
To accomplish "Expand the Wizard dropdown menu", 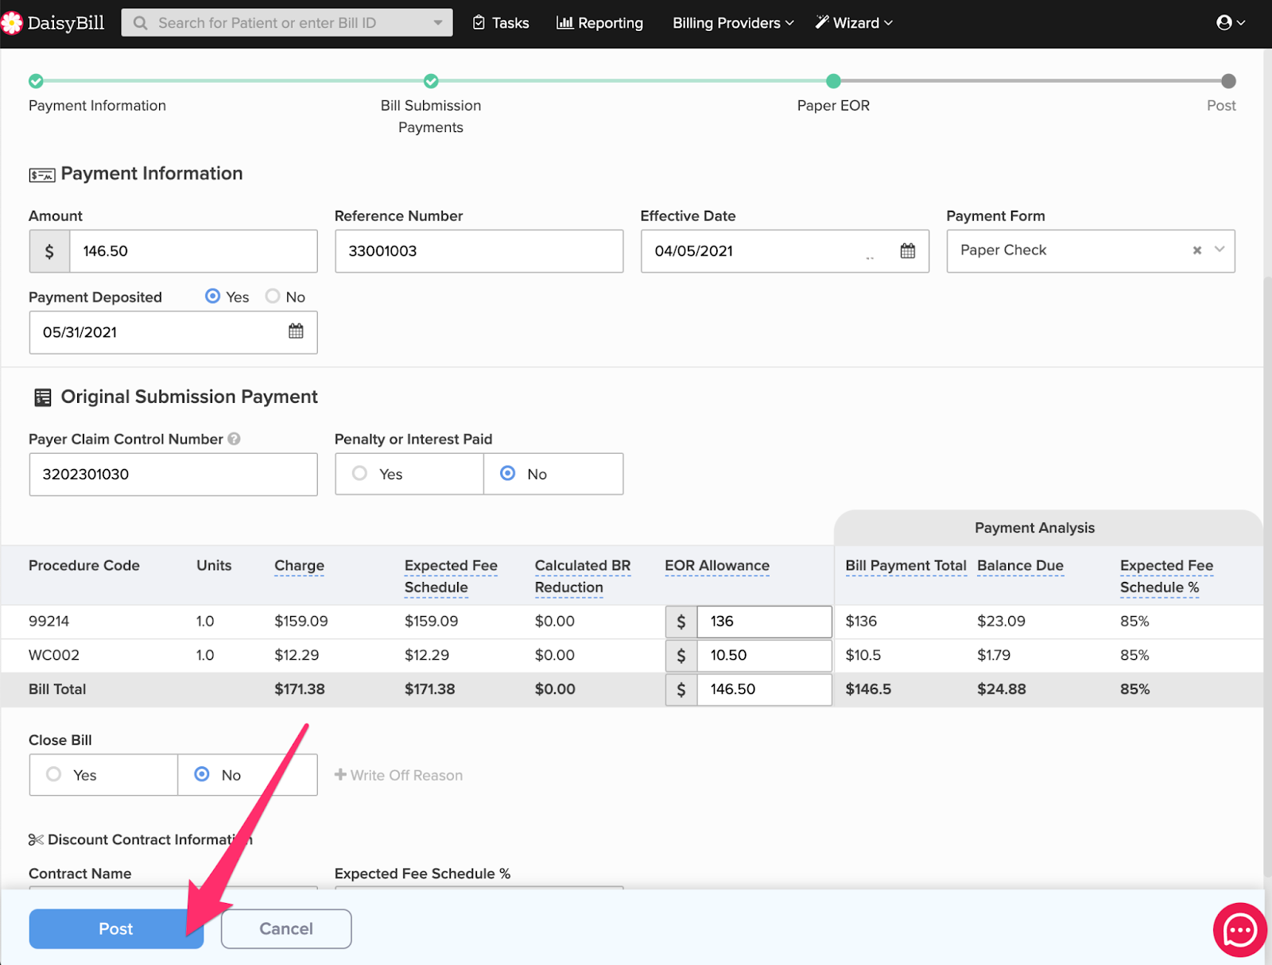I will (854, 23).
